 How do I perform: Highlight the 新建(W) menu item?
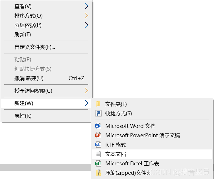46,103
